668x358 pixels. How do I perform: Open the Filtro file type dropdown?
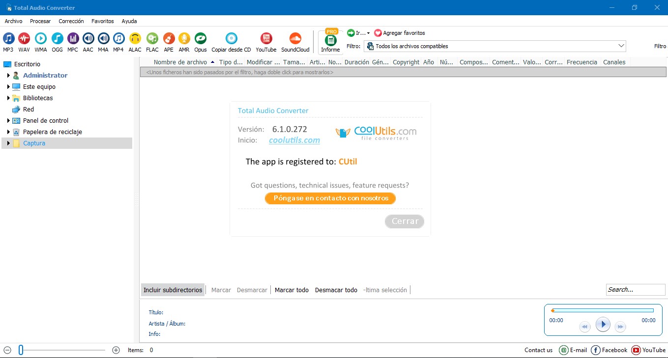click(x=494, y=46)
